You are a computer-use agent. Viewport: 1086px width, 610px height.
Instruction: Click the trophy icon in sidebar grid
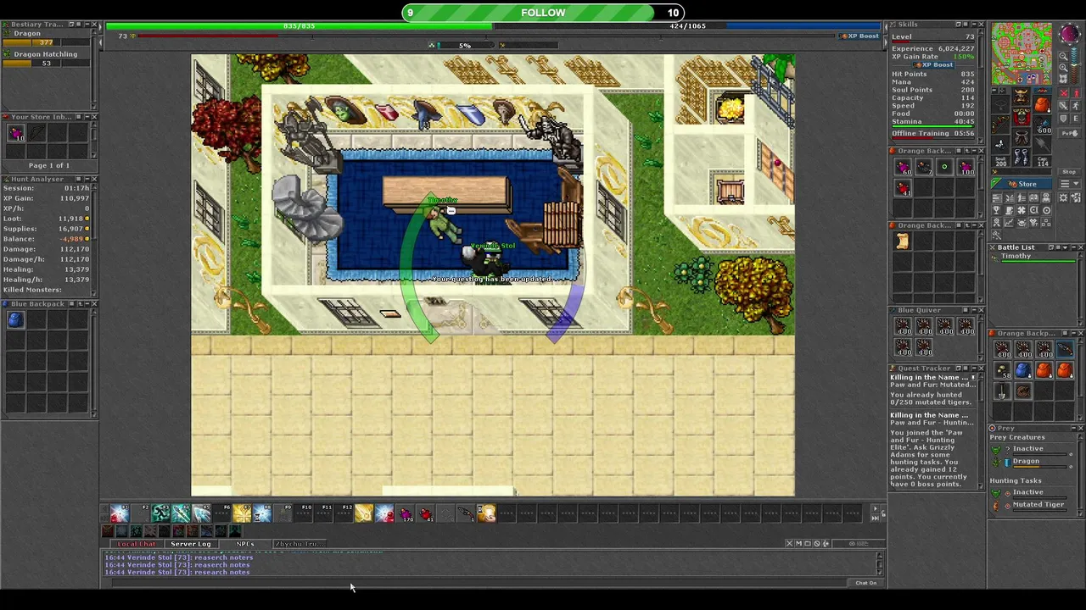tap(997, 209)
